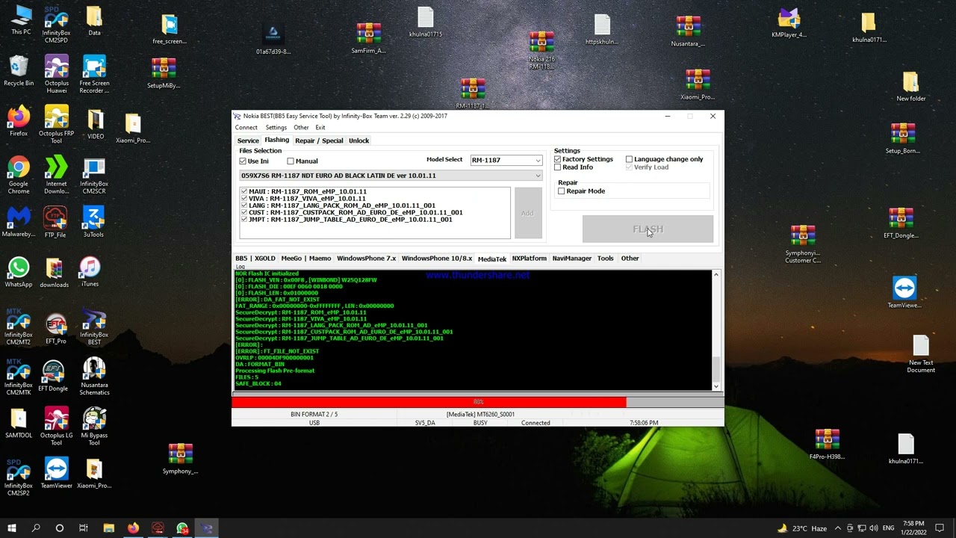Open Malwarebytes desktop icon
The width and height of the screenshot is (956, 538).
[19, 223]
